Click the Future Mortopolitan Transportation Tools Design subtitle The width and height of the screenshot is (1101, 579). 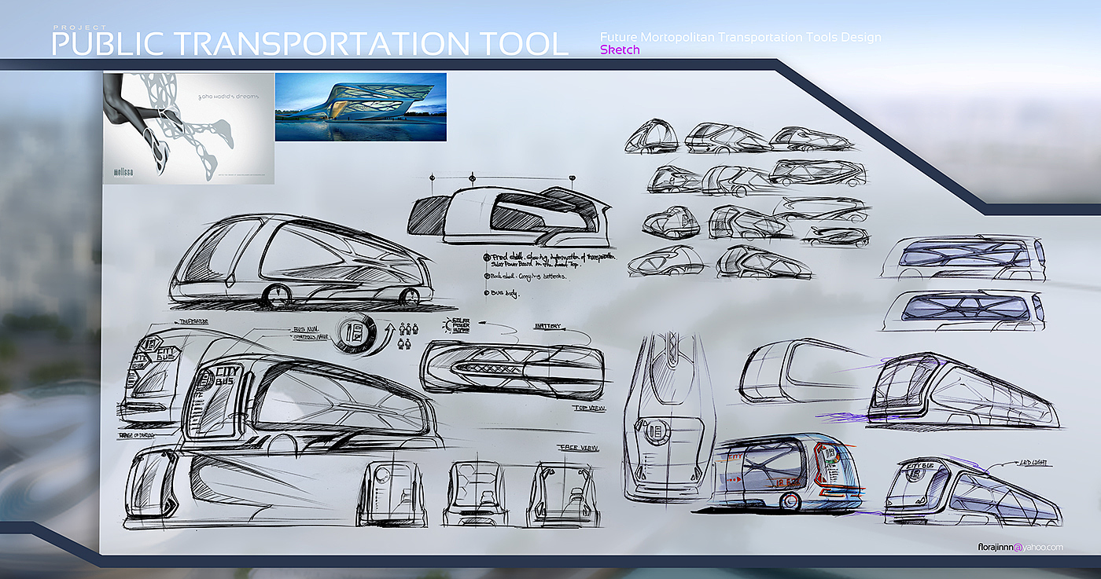[740, 37]
